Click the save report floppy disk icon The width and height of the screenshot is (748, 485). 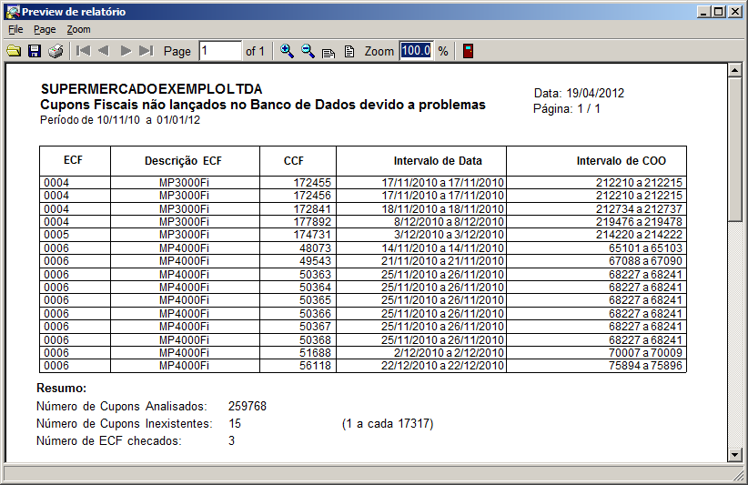point(35,51)
